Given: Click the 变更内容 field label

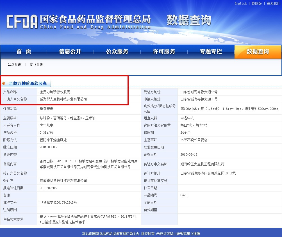Looking at the screenshot, I should tap(10, 154).
